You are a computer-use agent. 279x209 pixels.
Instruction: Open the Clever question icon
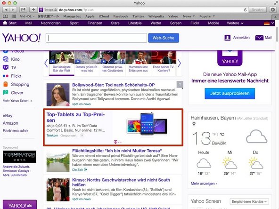coord(6,92)
